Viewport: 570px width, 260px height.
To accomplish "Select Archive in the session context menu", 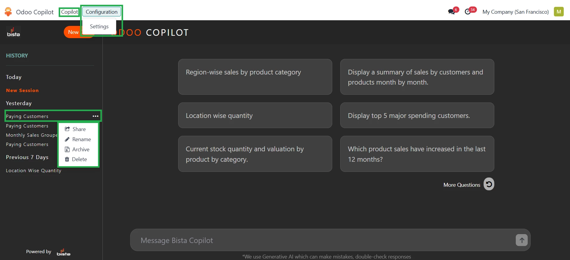I will tap(80, 150).
